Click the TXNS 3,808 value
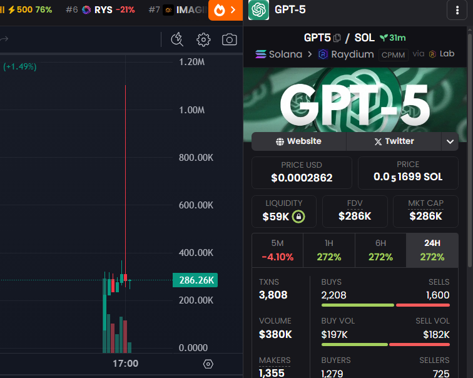This screenshot has width=473, height=378. (x=273, y=295)
